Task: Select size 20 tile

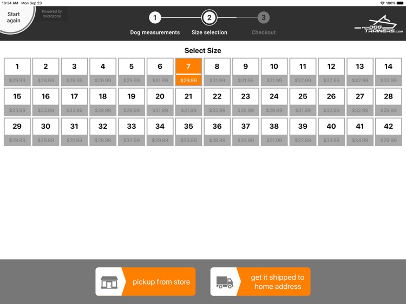Action: coord(160,102)
